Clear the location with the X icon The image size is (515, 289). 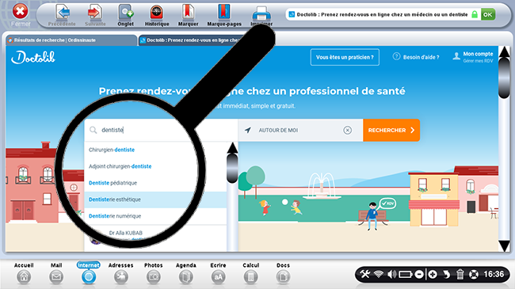coord(348,131)
